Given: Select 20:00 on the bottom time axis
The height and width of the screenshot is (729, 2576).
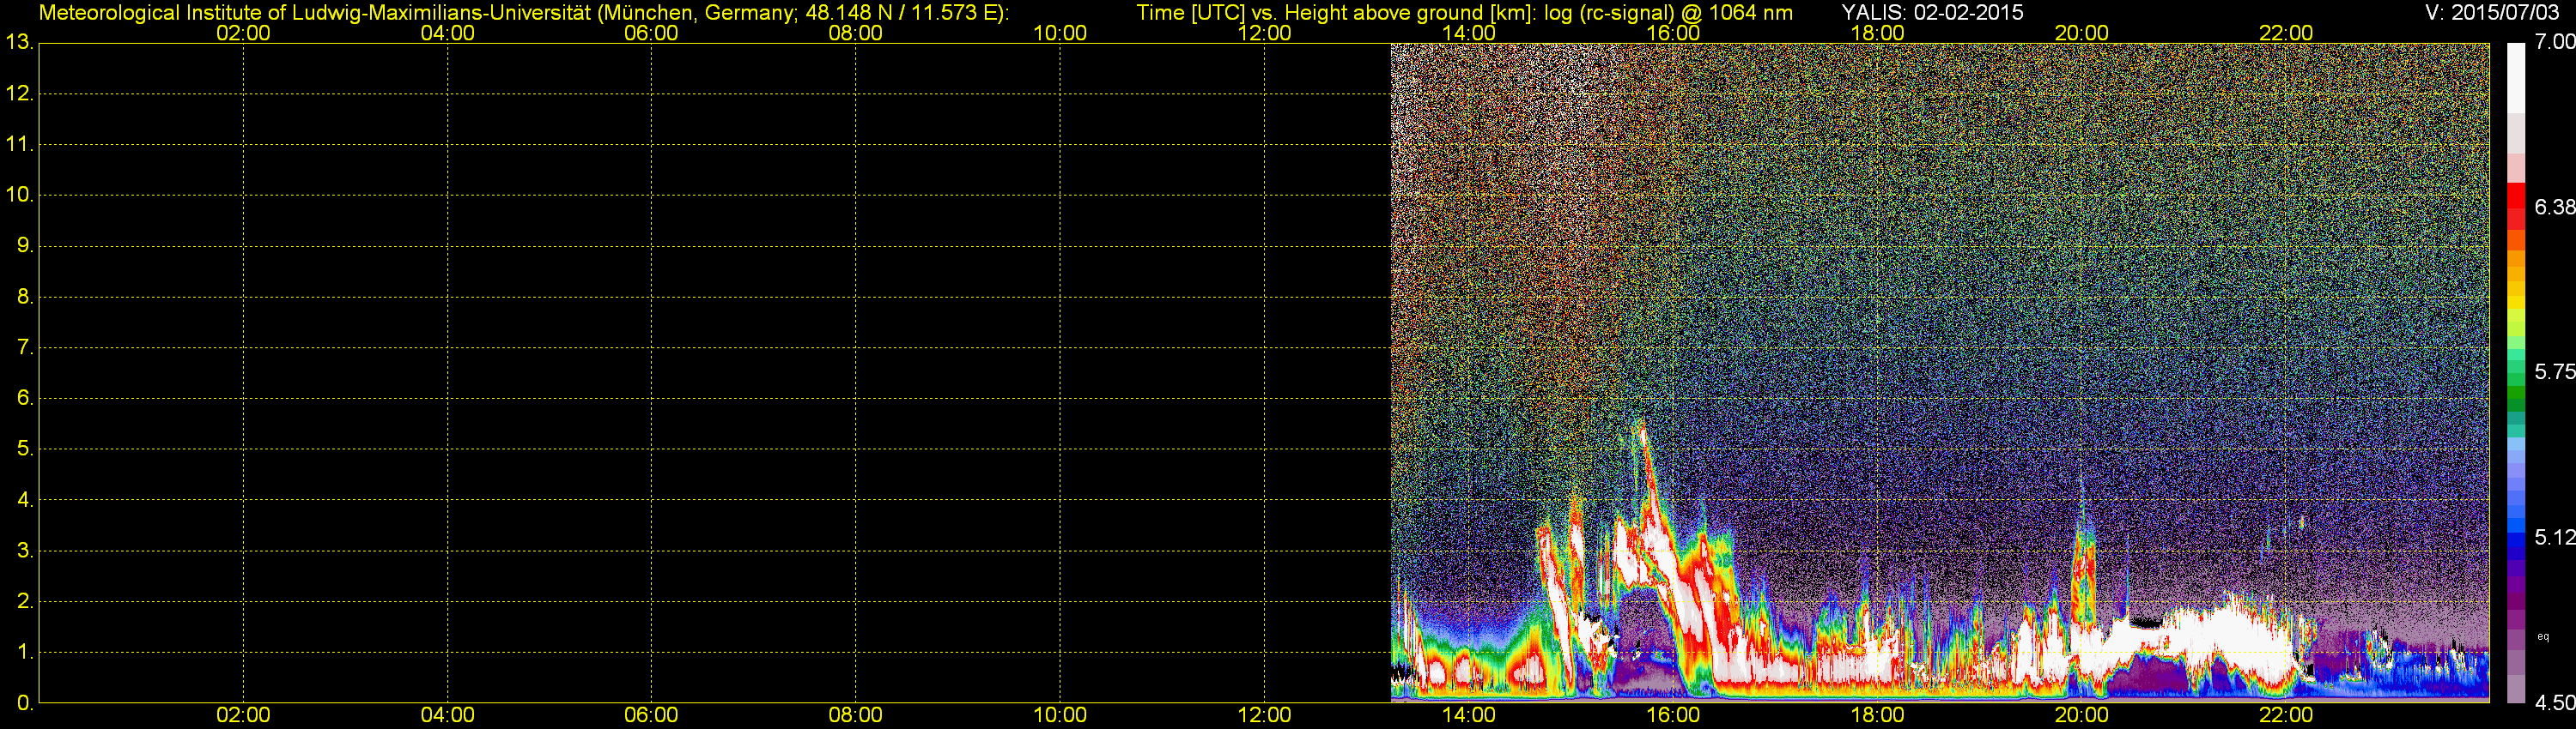Looking at the screenshot, I should tap(2081, 715).
